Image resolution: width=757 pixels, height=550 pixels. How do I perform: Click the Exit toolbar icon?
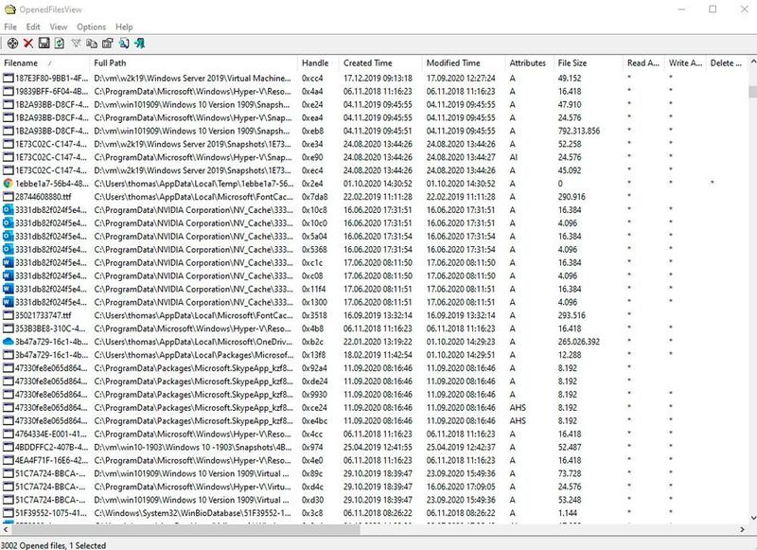point(139,44)
